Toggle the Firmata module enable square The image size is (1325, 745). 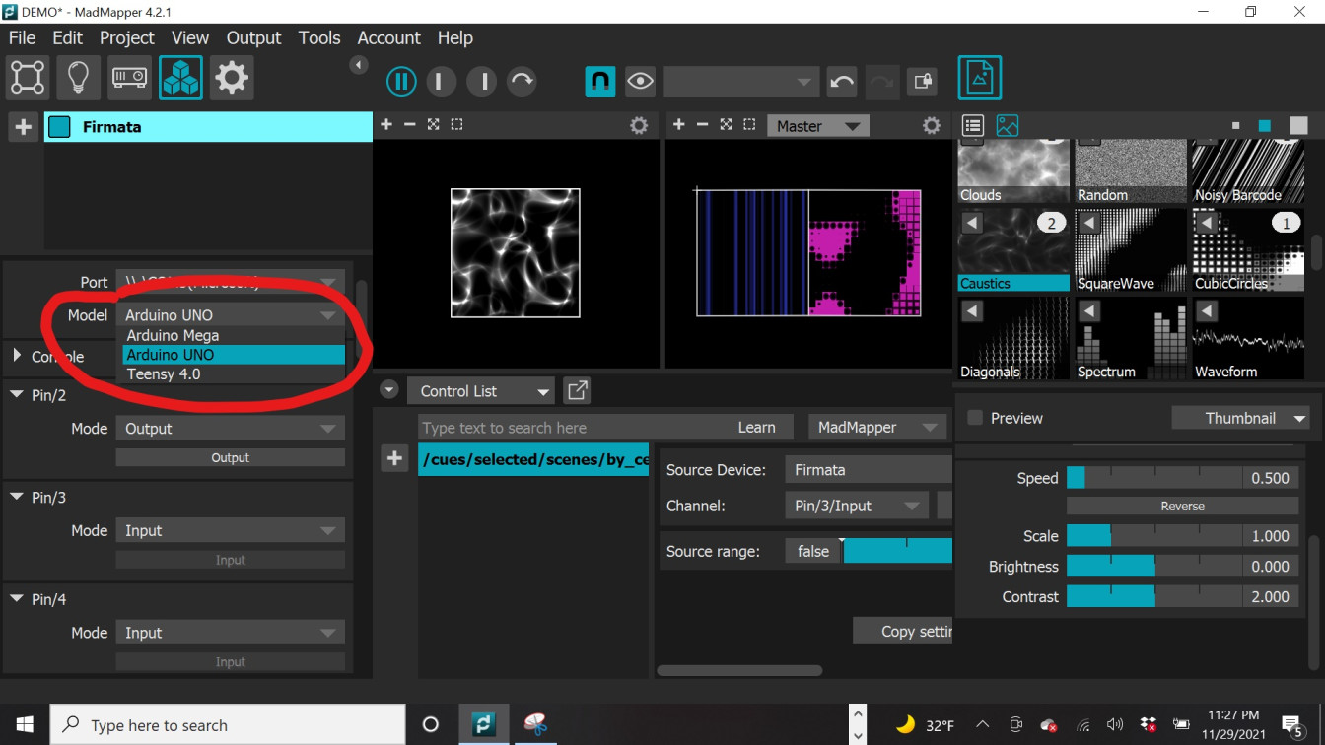point(60,127)
